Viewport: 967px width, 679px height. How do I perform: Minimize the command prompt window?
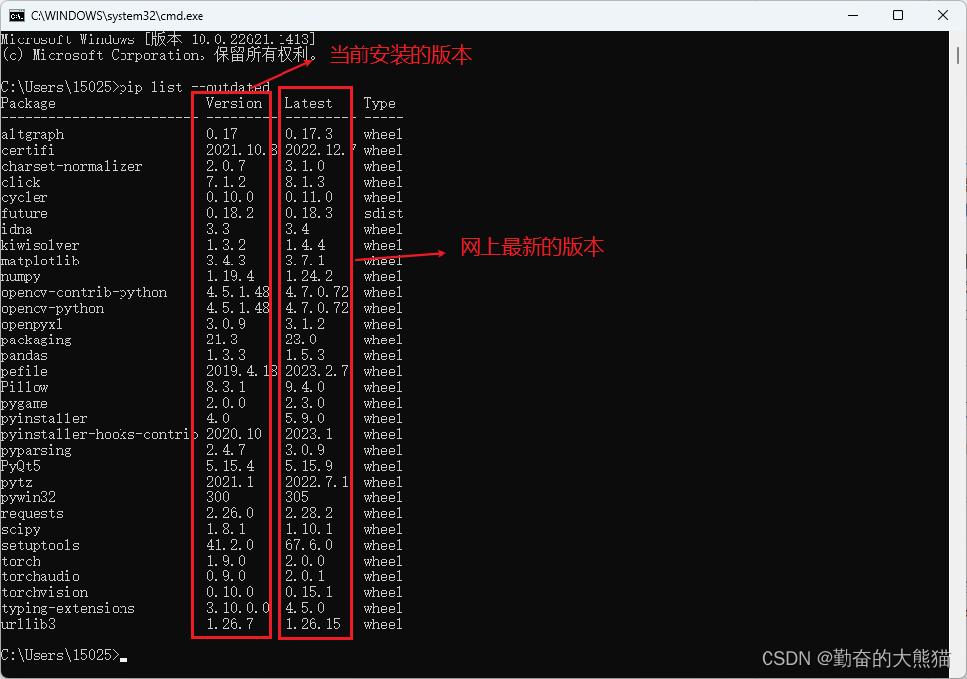click(x=853, y=16)
